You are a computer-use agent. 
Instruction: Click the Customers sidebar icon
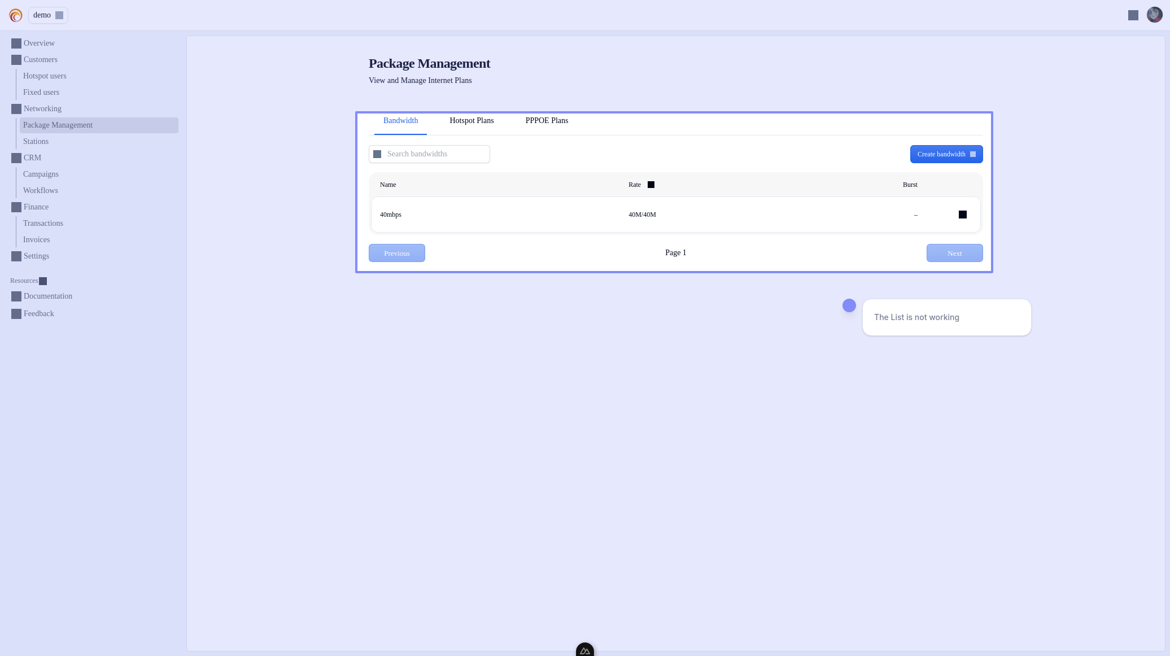16,60
